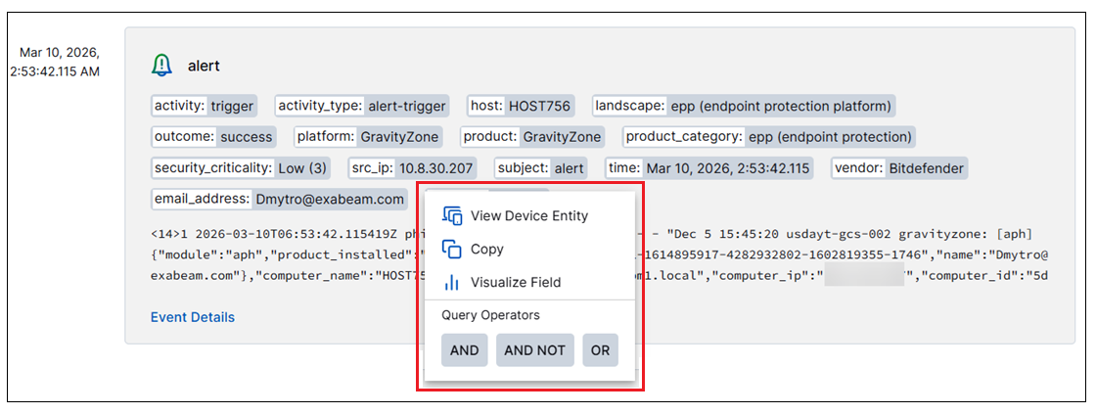Click the activity: trigger field chip
This screenshot has width=1096, height=414.
coord(205,107)
